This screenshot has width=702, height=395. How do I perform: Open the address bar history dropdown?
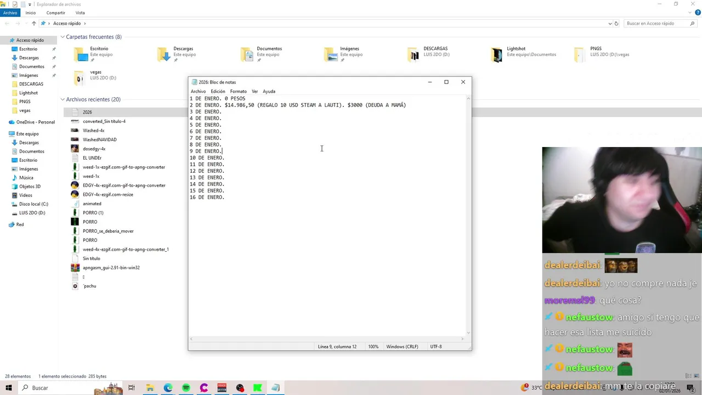pyautogui.click(x=610, y=24)
